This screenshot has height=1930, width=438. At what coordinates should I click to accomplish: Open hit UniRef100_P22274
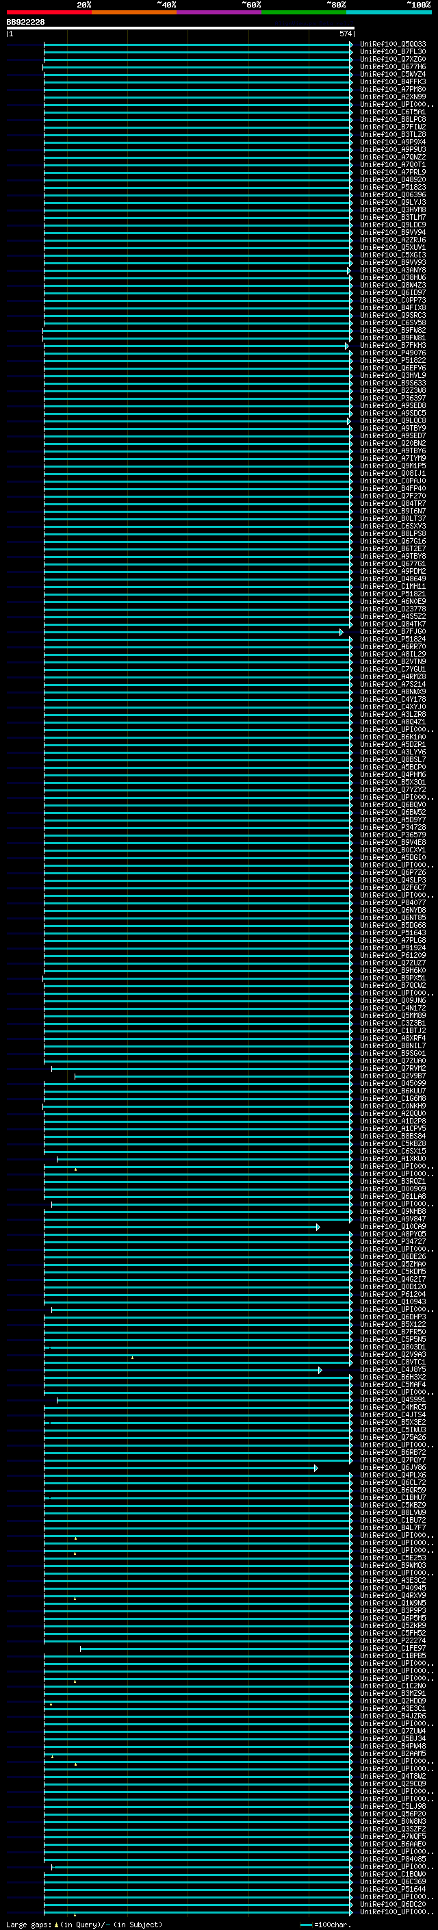[393, 1641]
